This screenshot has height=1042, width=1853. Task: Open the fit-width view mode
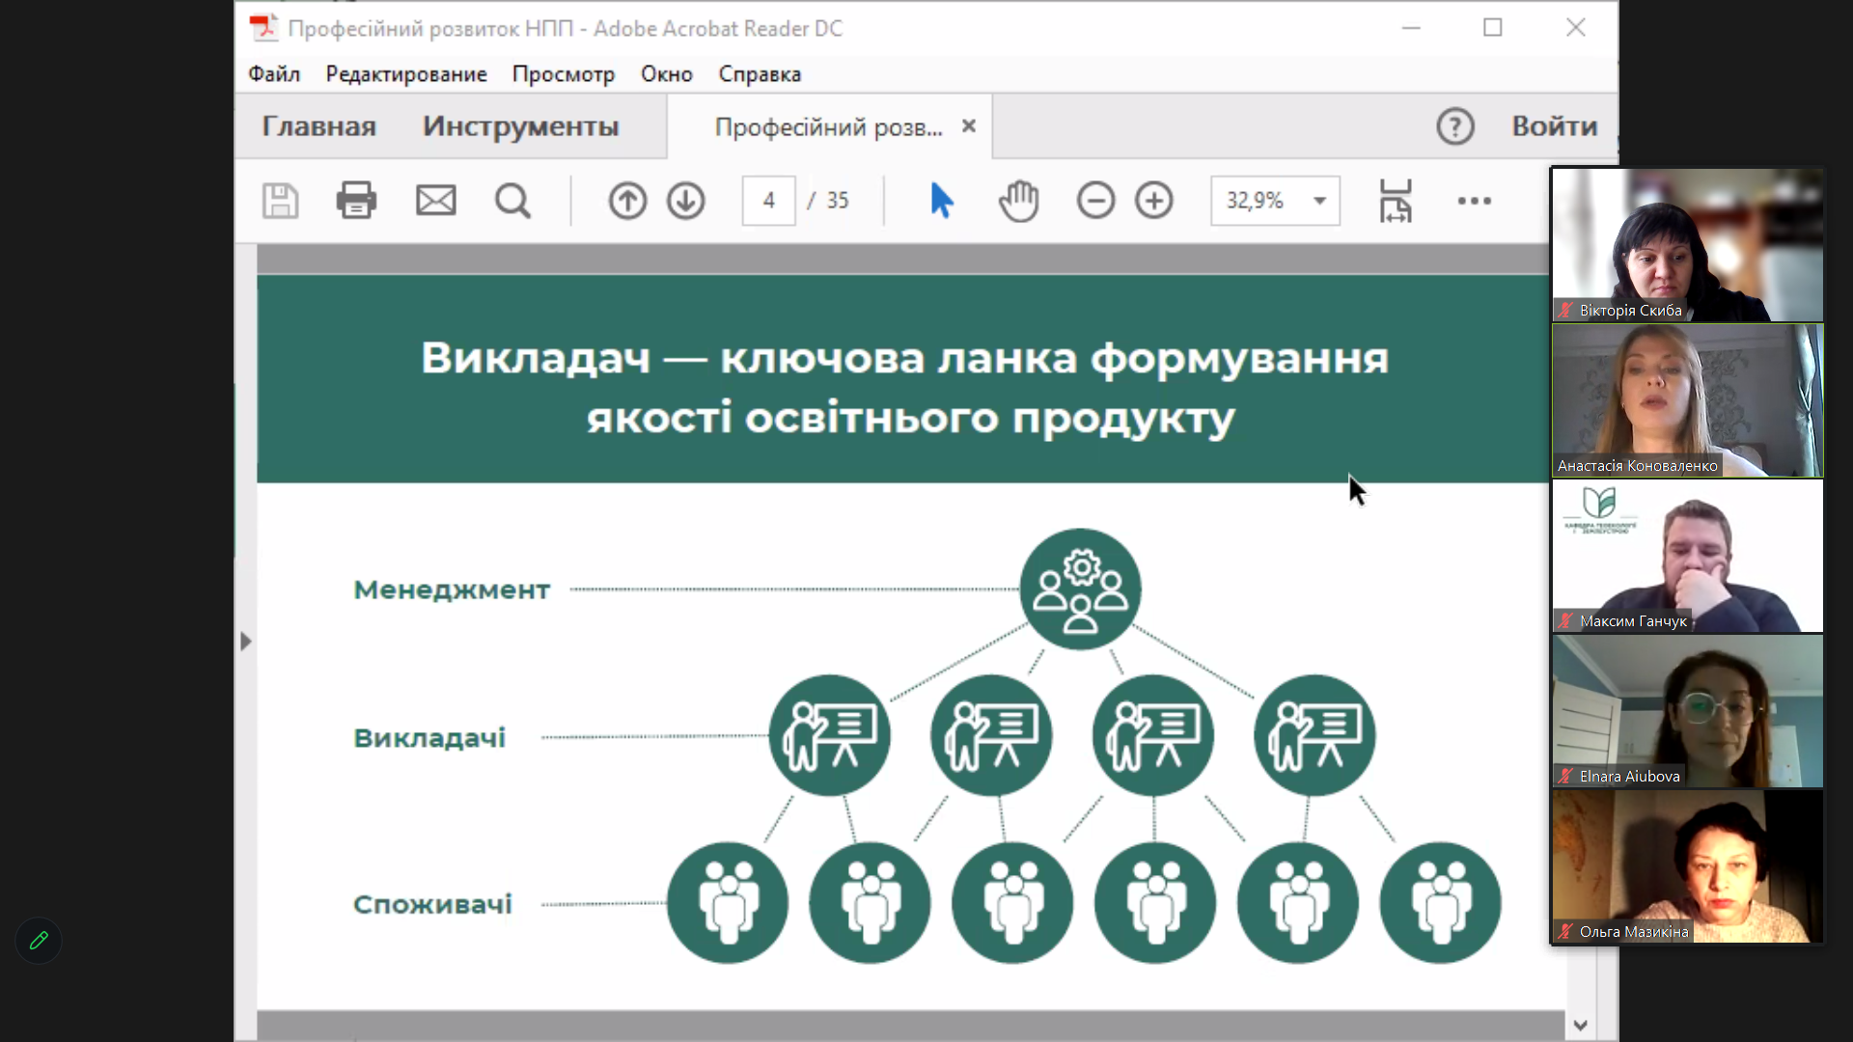(1396, 201)
